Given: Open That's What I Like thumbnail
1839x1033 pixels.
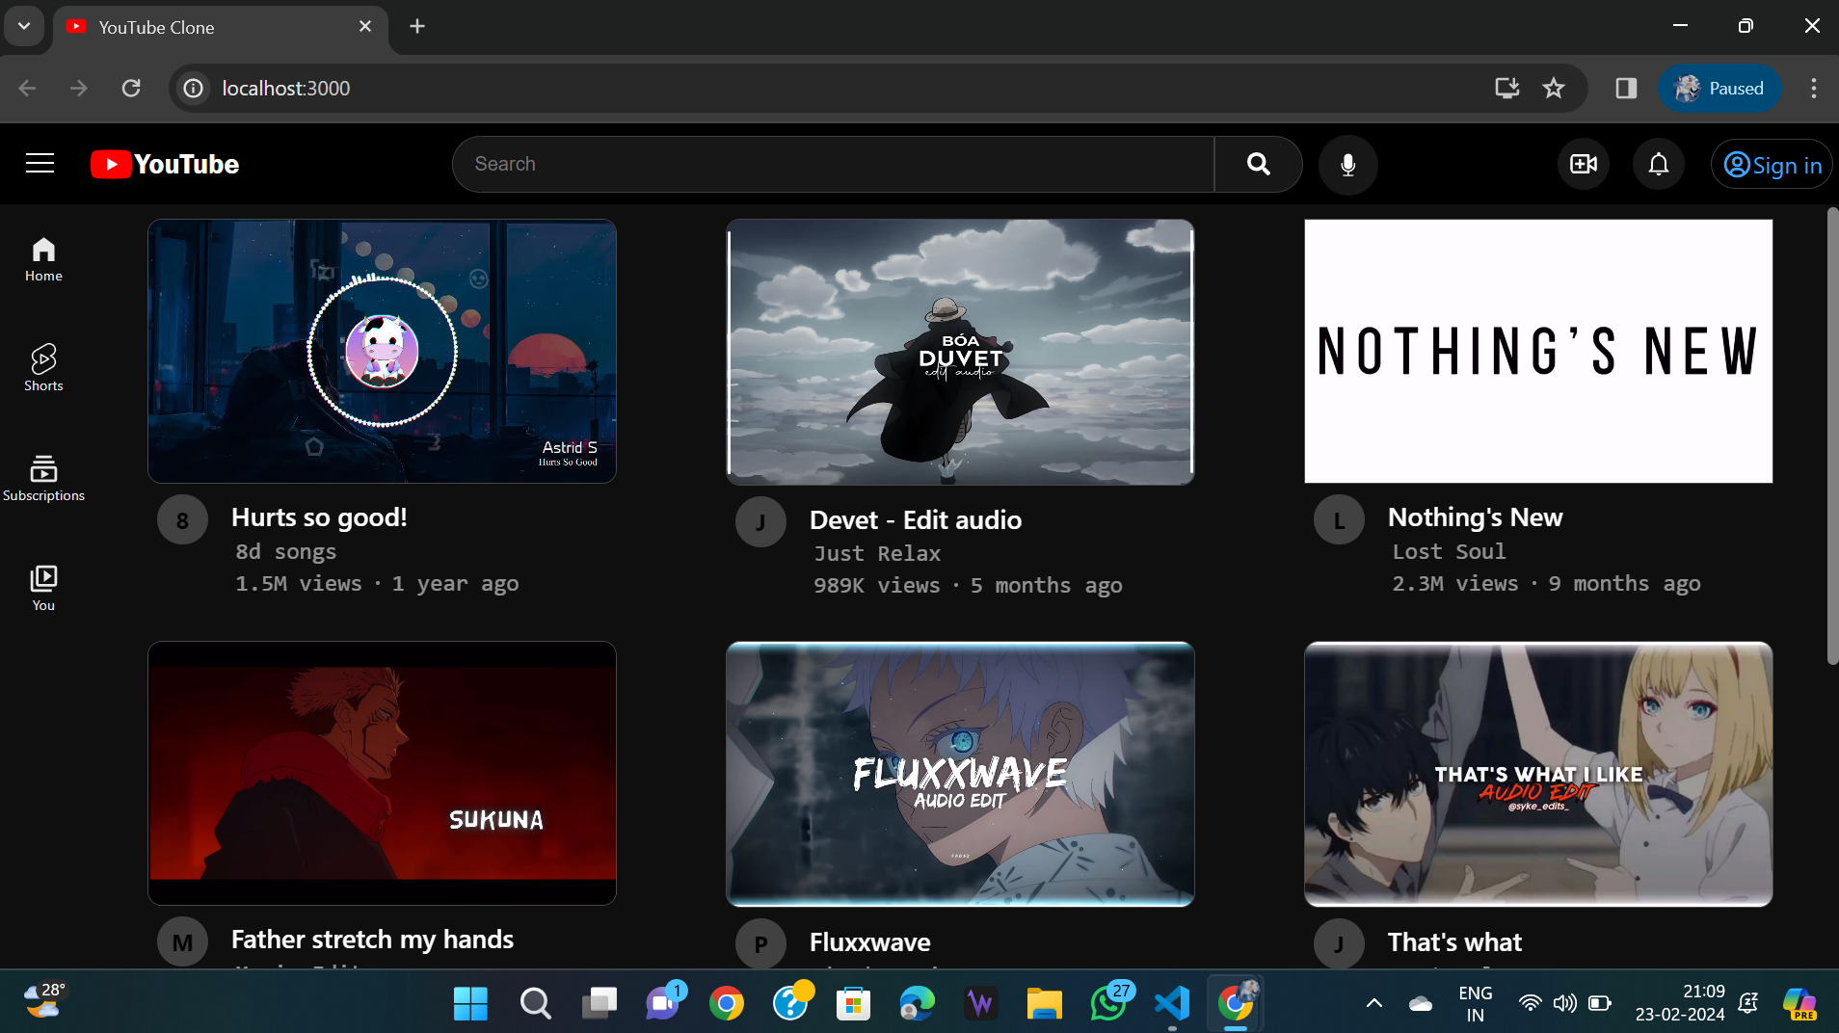Looking at the screenshot, I should (1538, 774).
